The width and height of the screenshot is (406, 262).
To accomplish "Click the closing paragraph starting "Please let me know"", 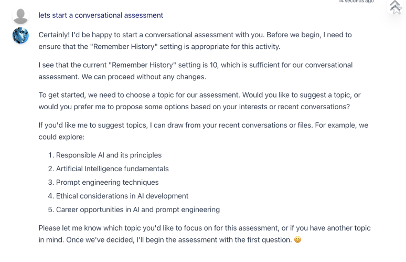I will pyautogui.click(x=205, y=234).
